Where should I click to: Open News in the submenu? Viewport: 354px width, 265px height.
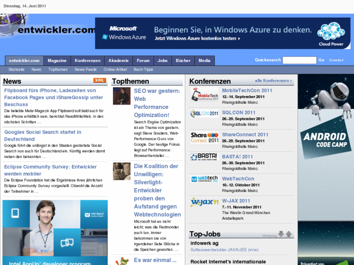tap(37, 70)
